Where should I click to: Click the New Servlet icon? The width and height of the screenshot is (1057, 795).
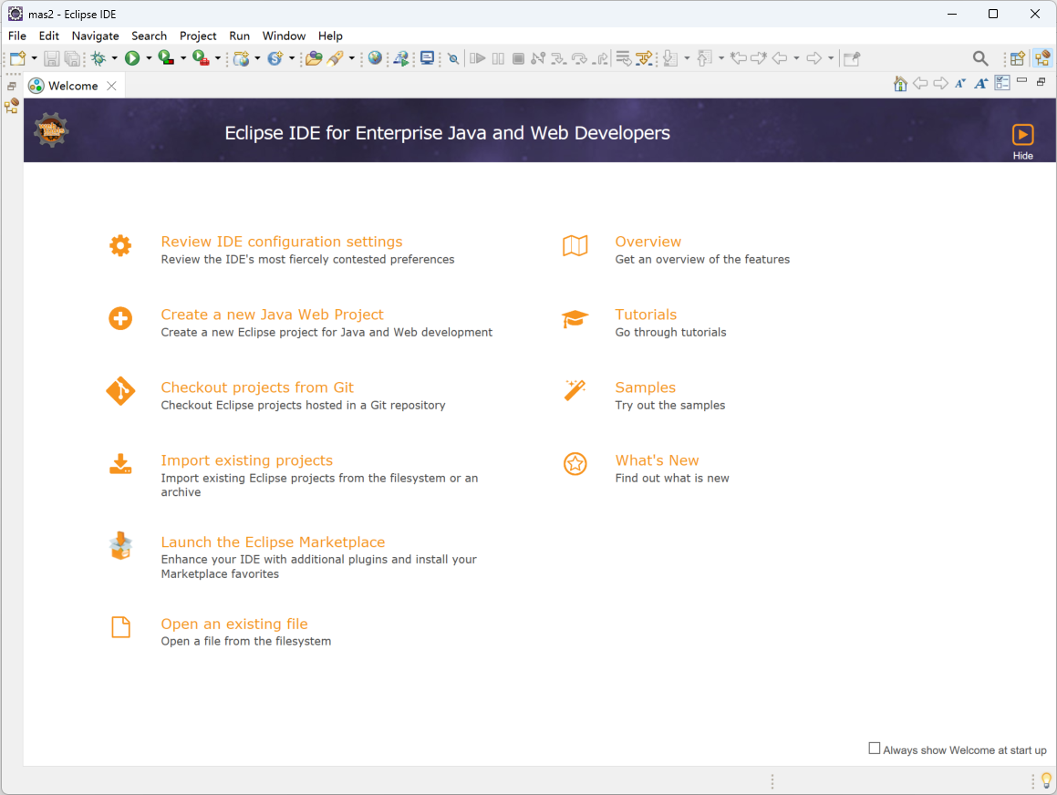tap(275, 58)
